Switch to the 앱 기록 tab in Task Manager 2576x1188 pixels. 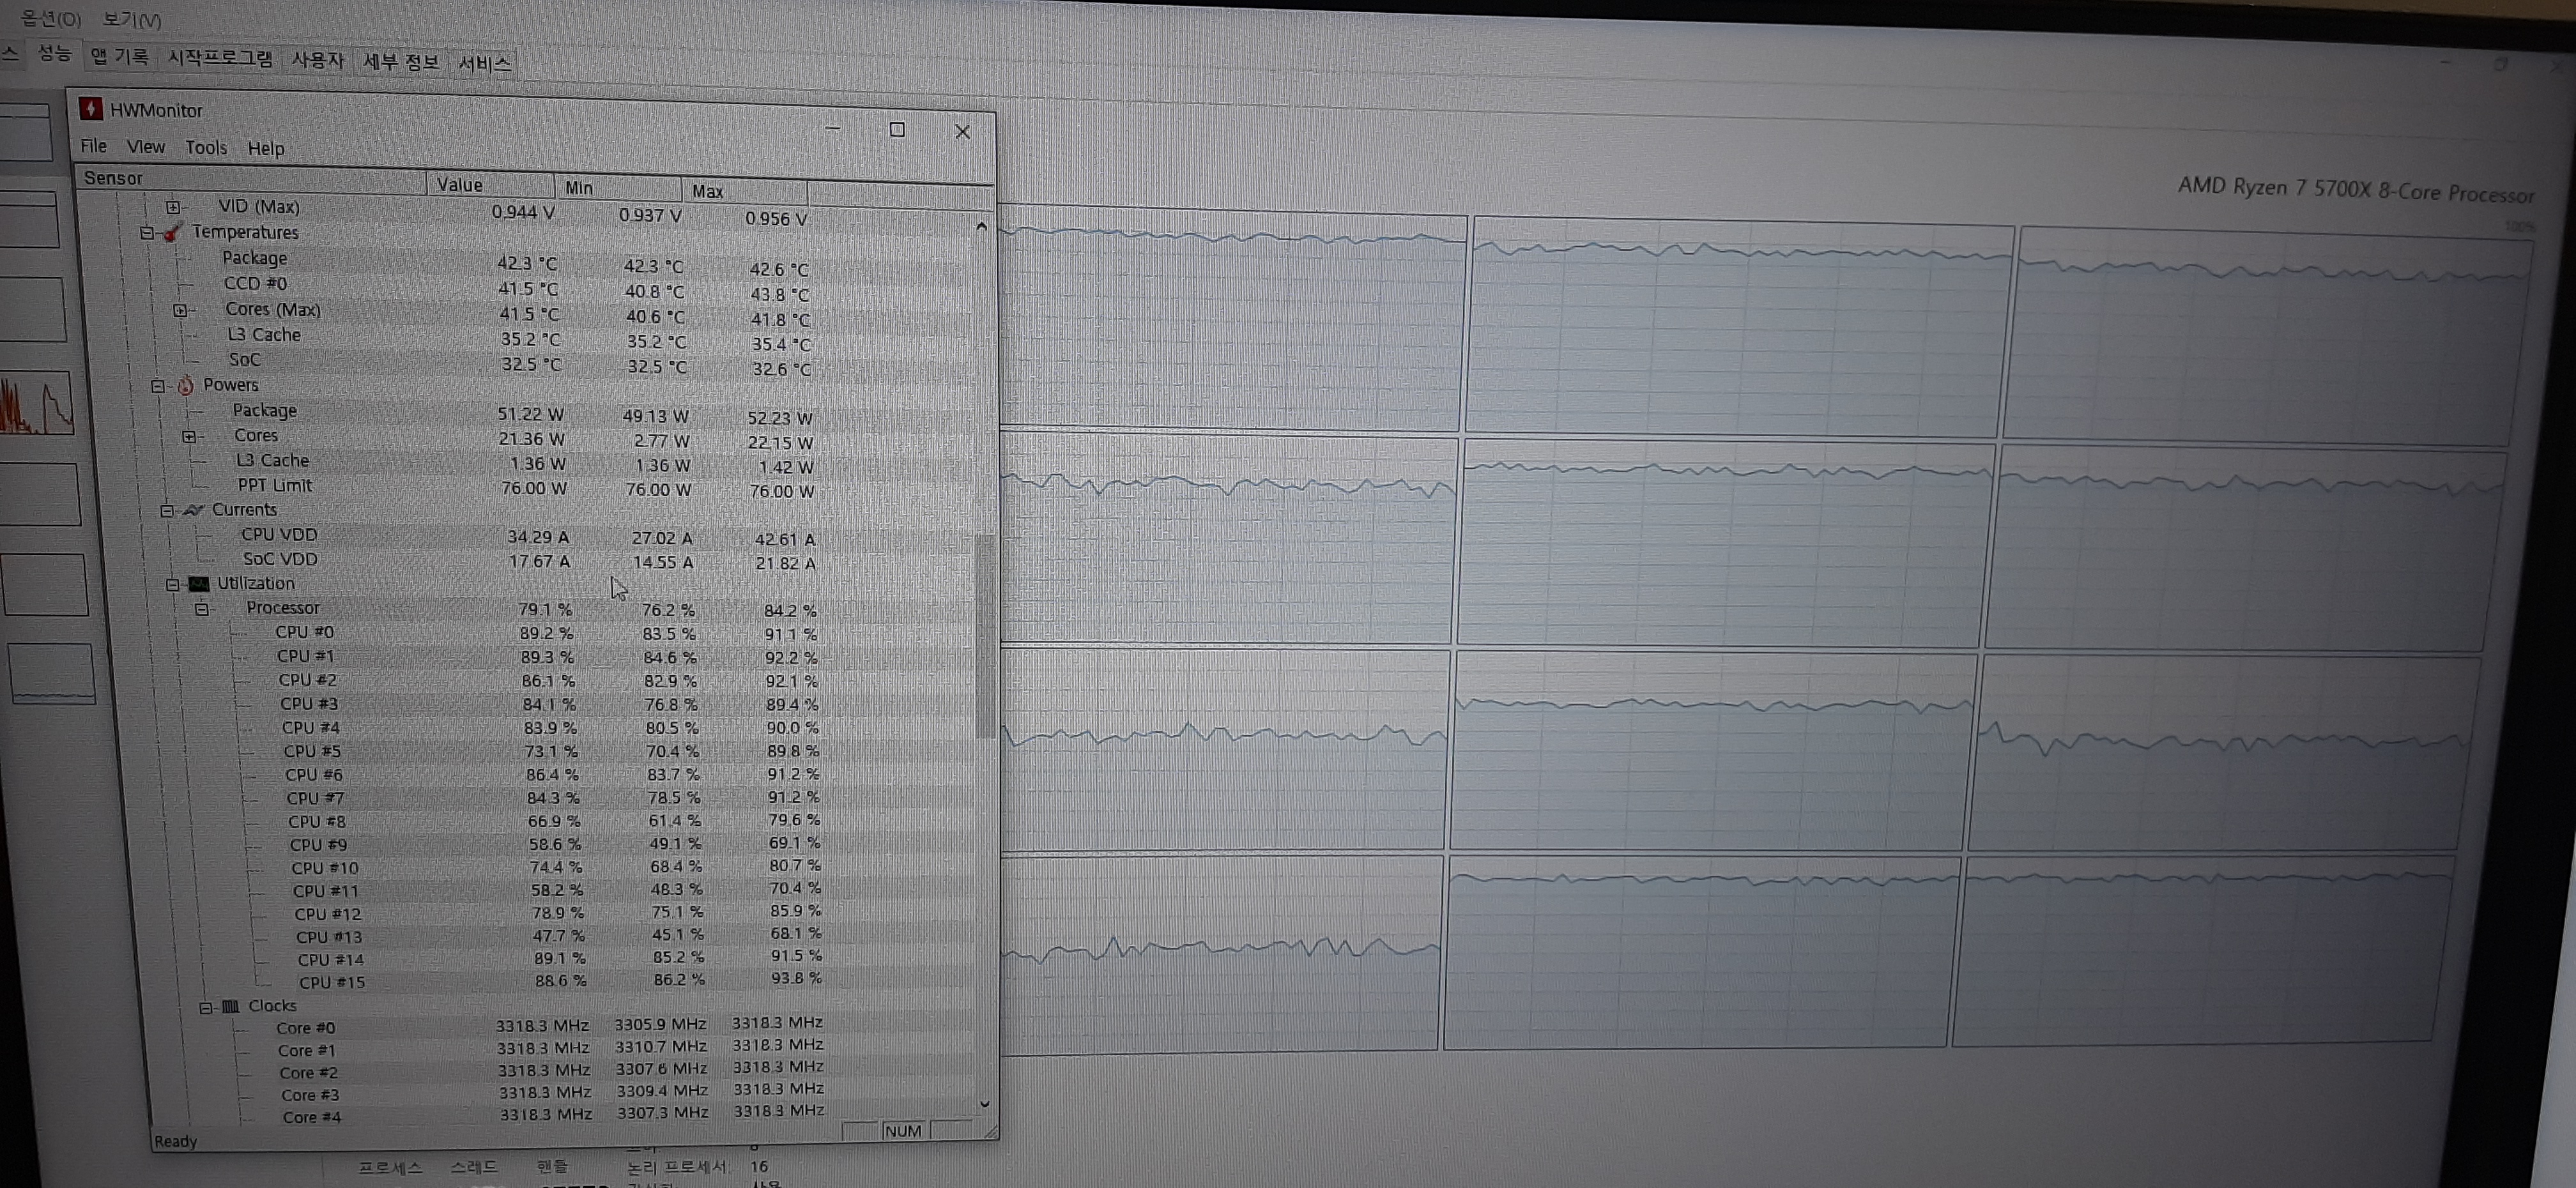tap(119, 56)
